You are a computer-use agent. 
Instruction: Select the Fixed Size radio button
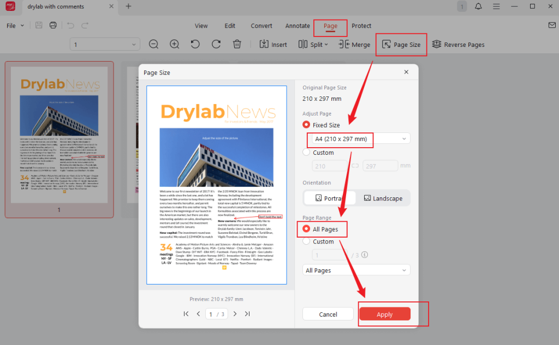[306, 124]
